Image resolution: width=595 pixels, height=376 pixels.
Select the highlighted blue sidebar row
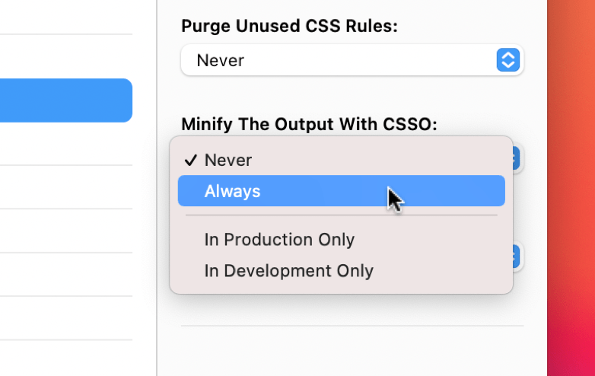click(66, 100)
